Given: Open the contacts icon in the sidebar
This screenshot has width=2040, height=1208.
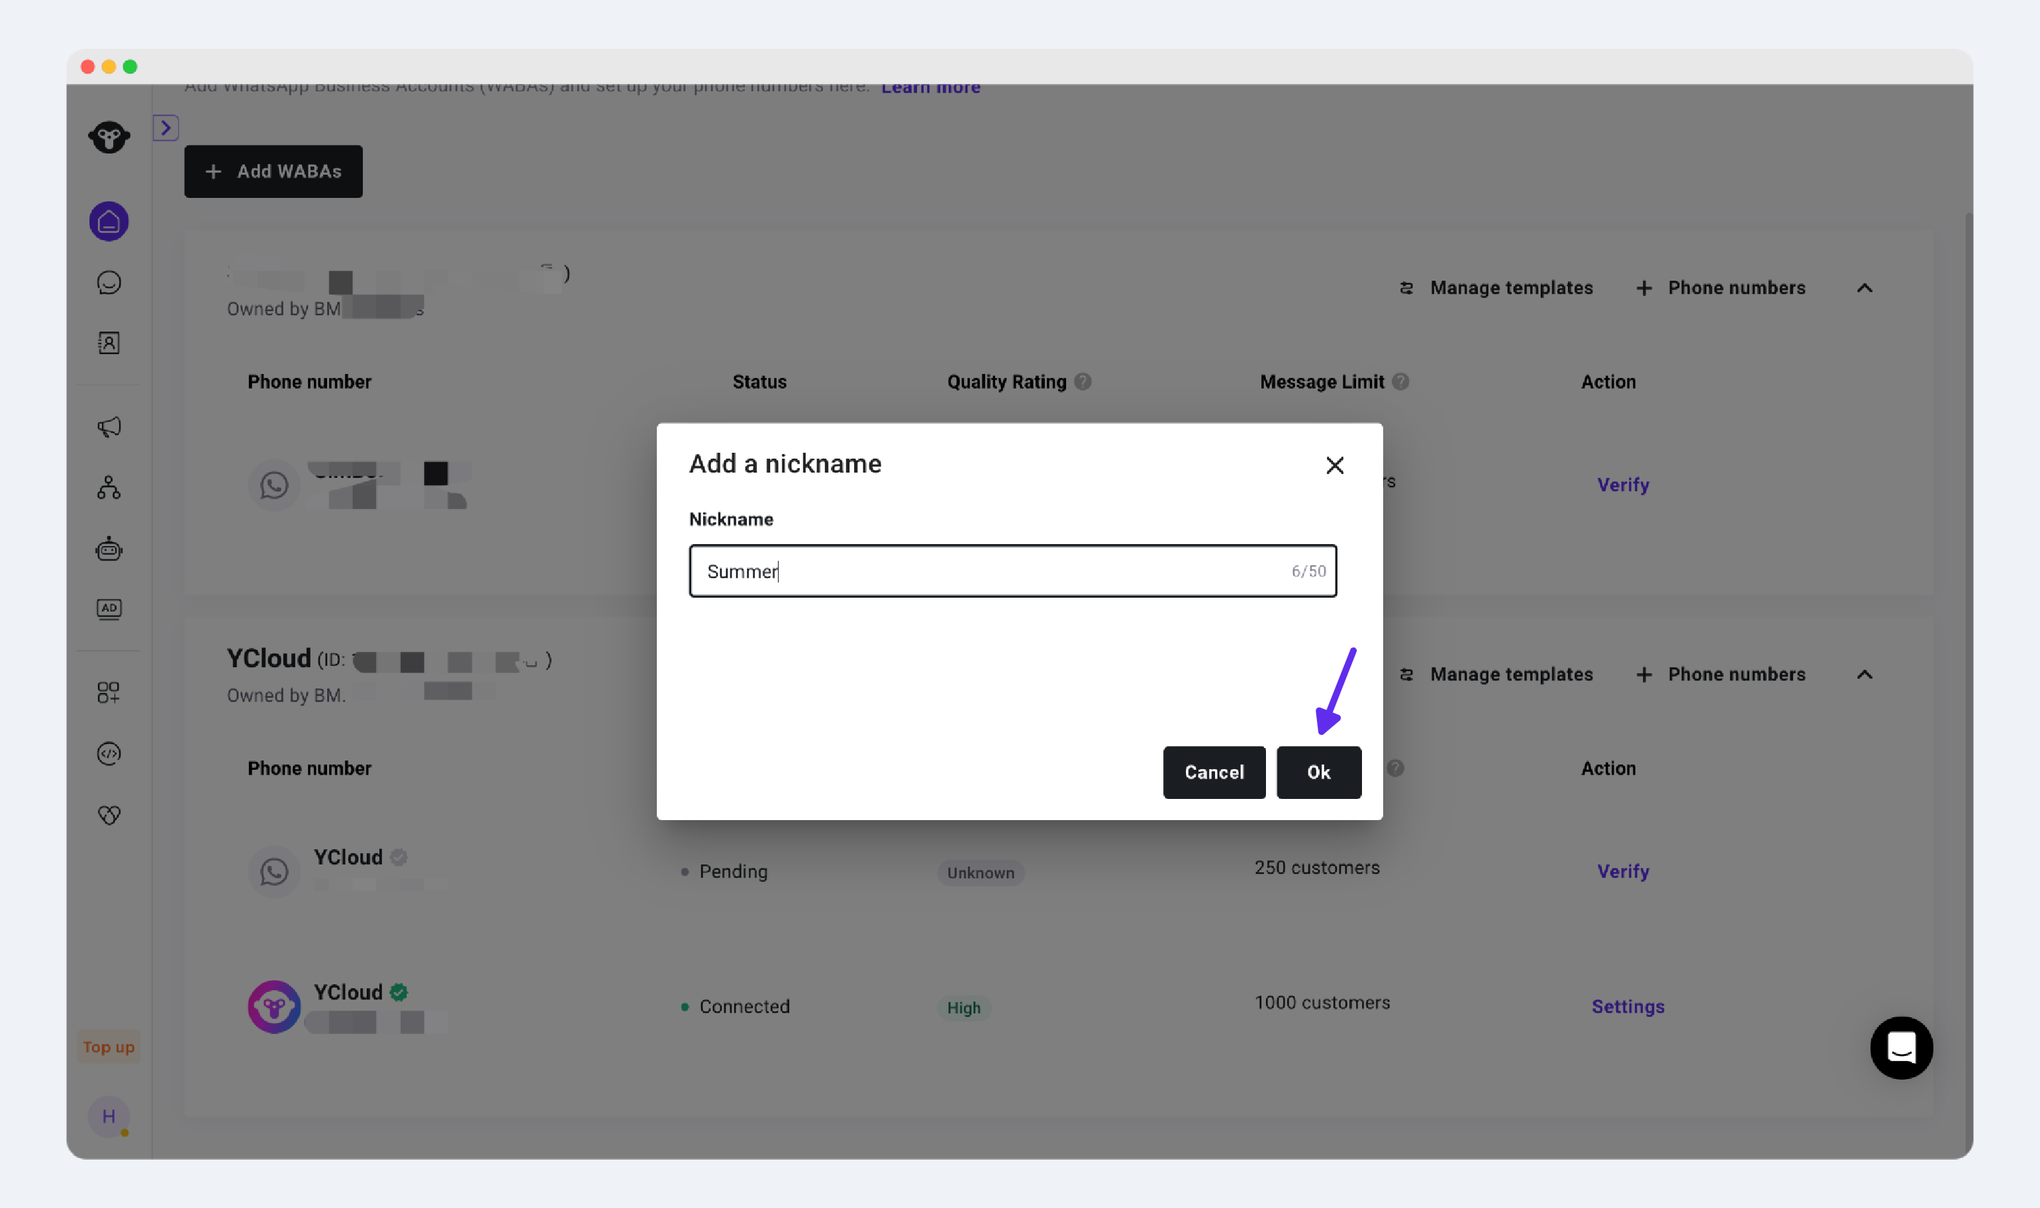Looking at the screenshot, I should [x=109, y=343].
